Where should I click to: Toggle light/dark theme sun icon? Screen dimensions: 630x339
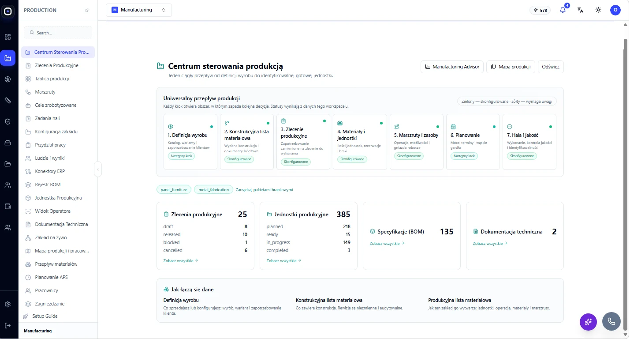tap(598, 10)
